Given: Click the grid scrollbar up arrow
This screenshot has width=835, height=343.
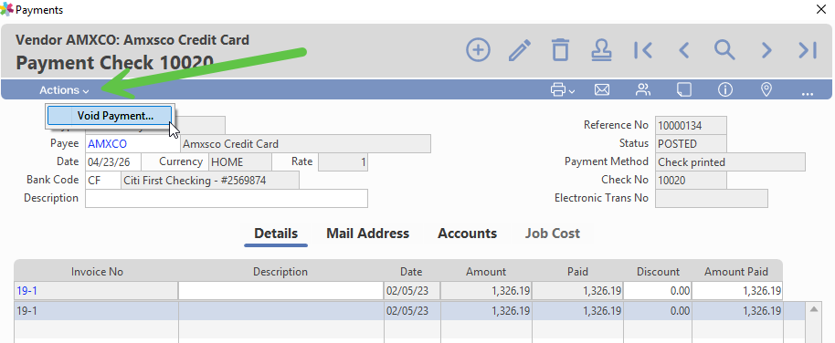Looking at the screenshot, I should pyautogui.click(x=814, y=309).
